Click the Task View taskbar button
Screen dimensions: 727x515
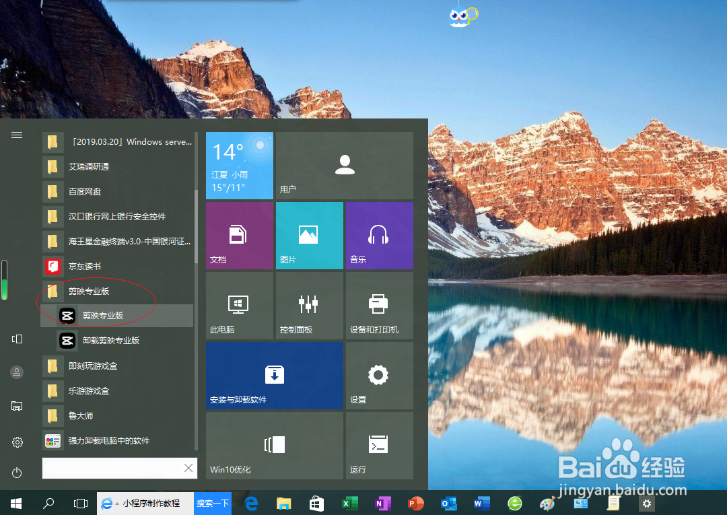click(81, 504)
